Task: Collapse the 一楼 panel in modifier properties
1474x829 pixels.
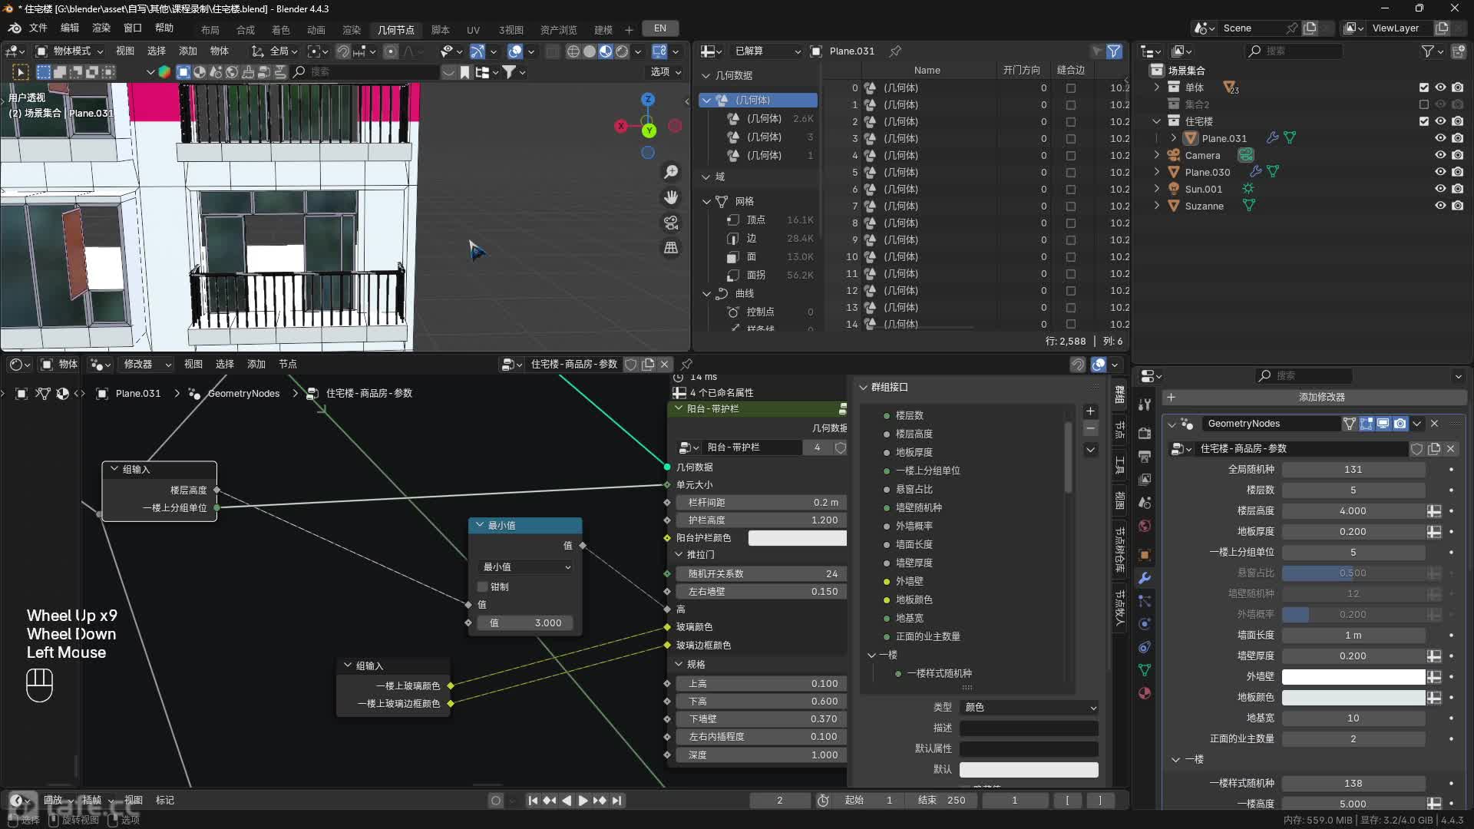Action: [x=1175, y=760]
